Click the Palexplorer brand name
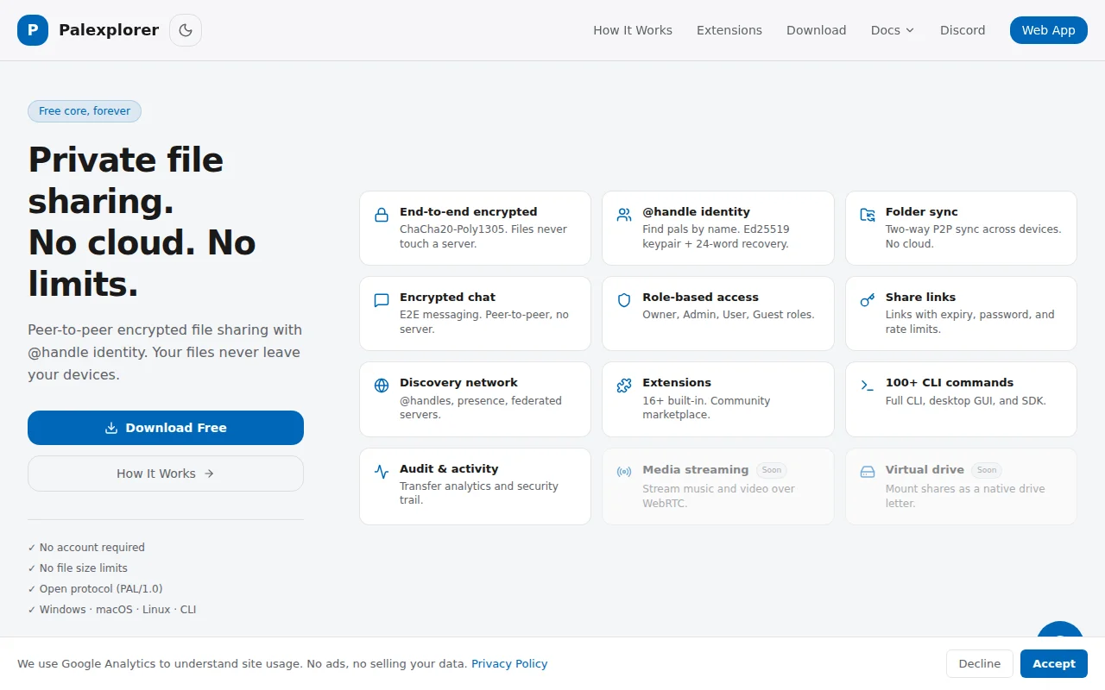 pyautogui.click(x=109, y=30)
